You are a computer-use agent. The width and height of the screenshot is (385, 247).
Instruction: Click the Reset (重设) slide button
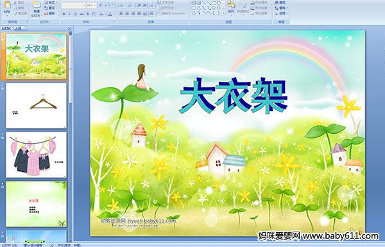pyautogui.click(x=50, y=8)
